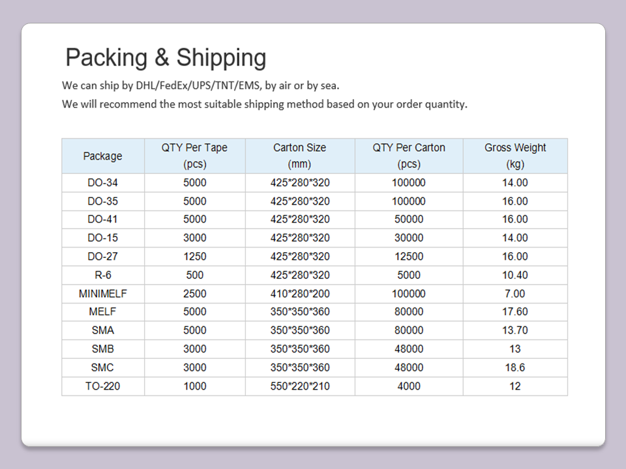Click the QTY Per Tape column header

(x=194, y=156)
